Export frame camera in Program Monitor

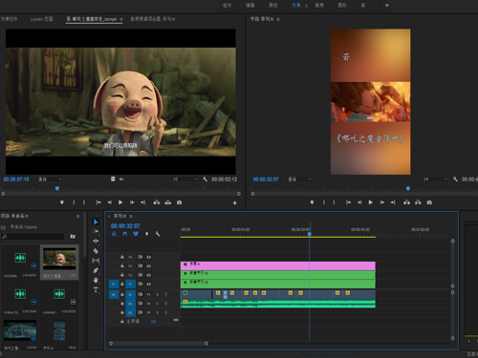pos(429,202)
